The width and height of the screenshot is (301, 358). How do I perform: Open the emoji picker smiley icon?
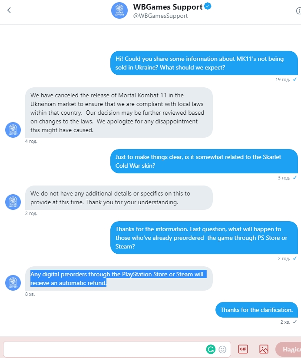pos(222,349)
